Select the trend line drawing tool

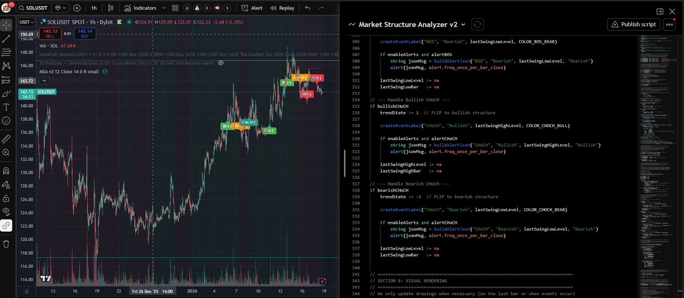click(6, 39)
